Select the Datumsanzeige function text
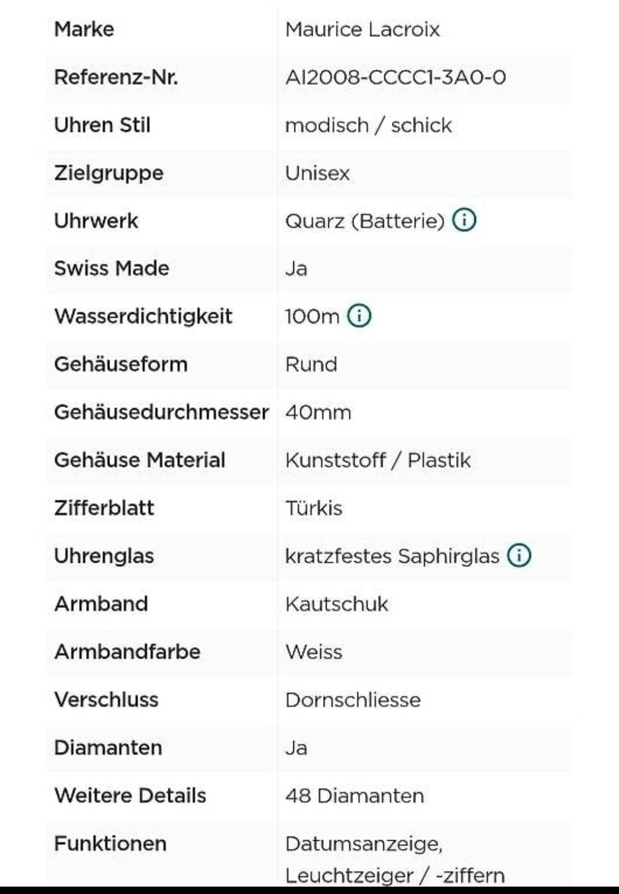 tap(363, 844)
